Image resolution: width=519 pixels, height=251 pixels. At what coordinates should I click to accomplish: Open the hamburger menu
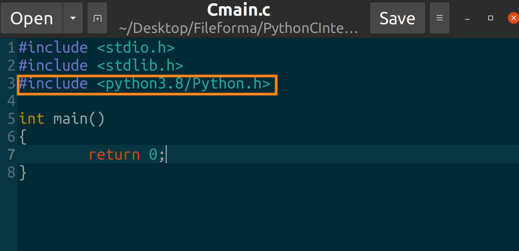(439, 18)
